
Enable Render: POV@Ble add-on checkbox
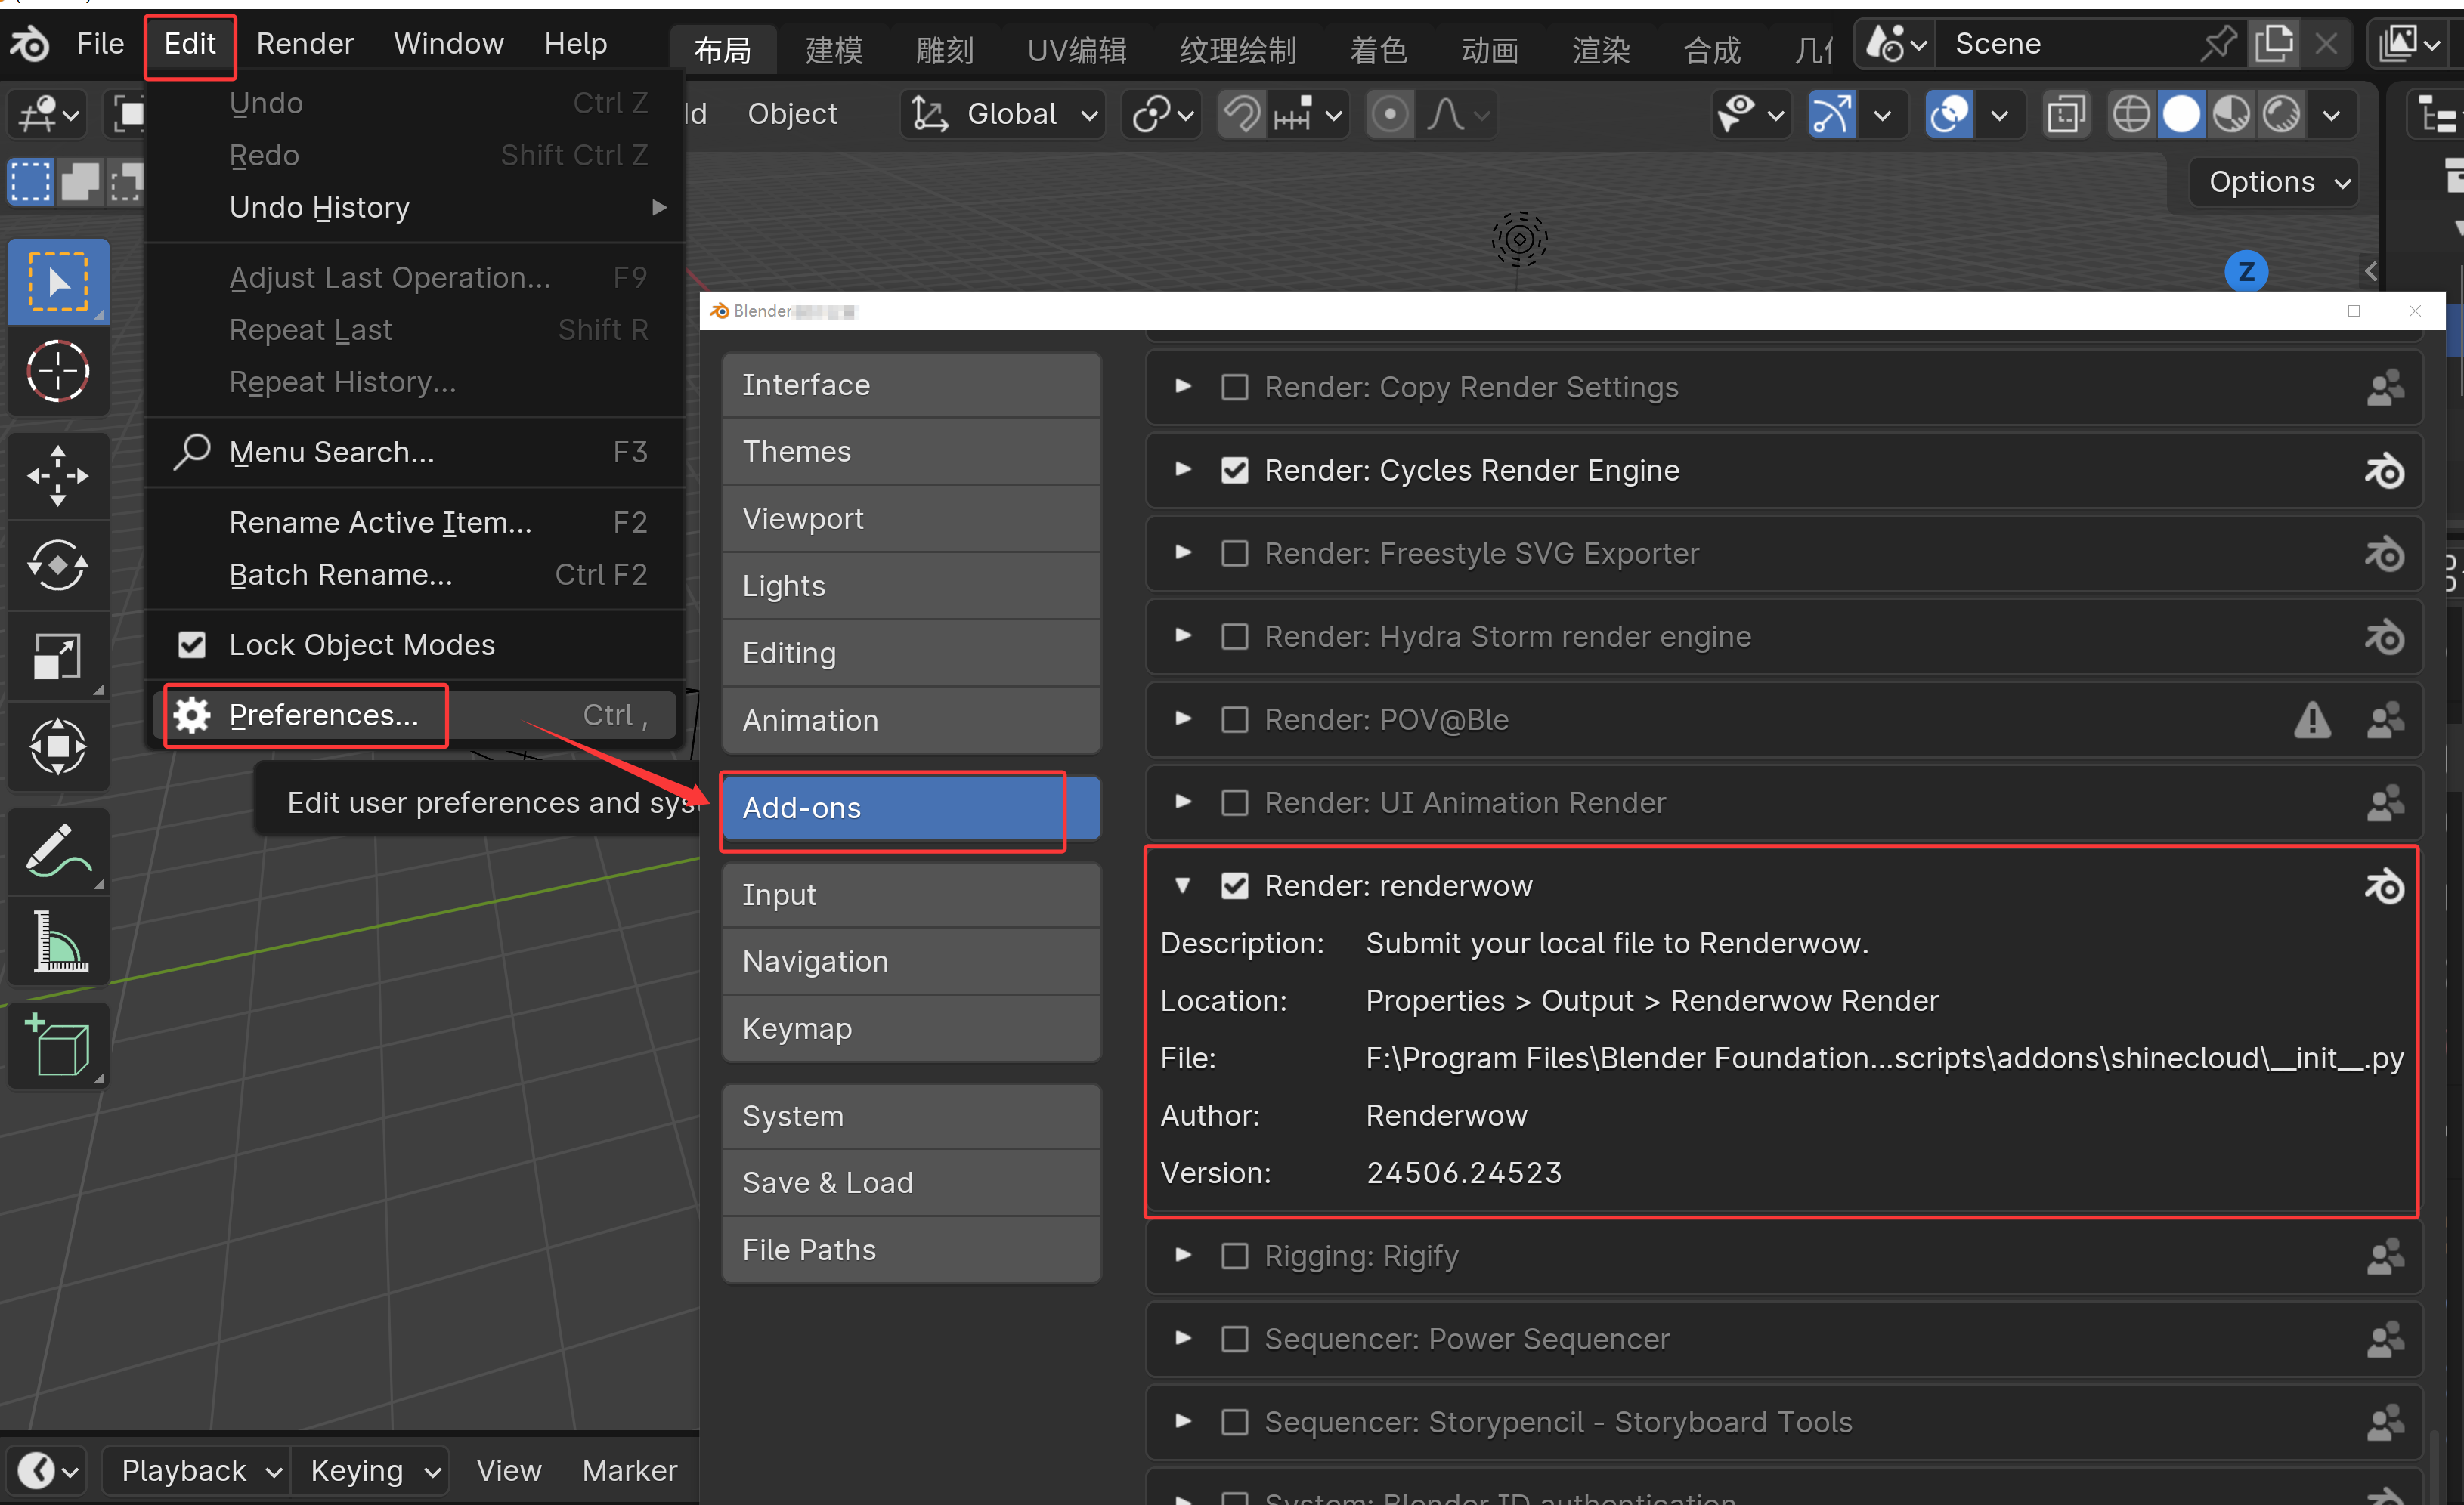(1235, 719)
